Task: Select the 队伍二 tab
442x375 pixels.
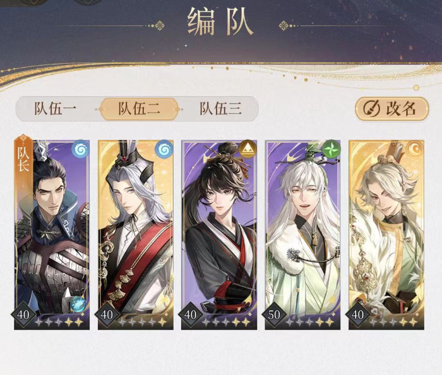Action: [139, 109]
